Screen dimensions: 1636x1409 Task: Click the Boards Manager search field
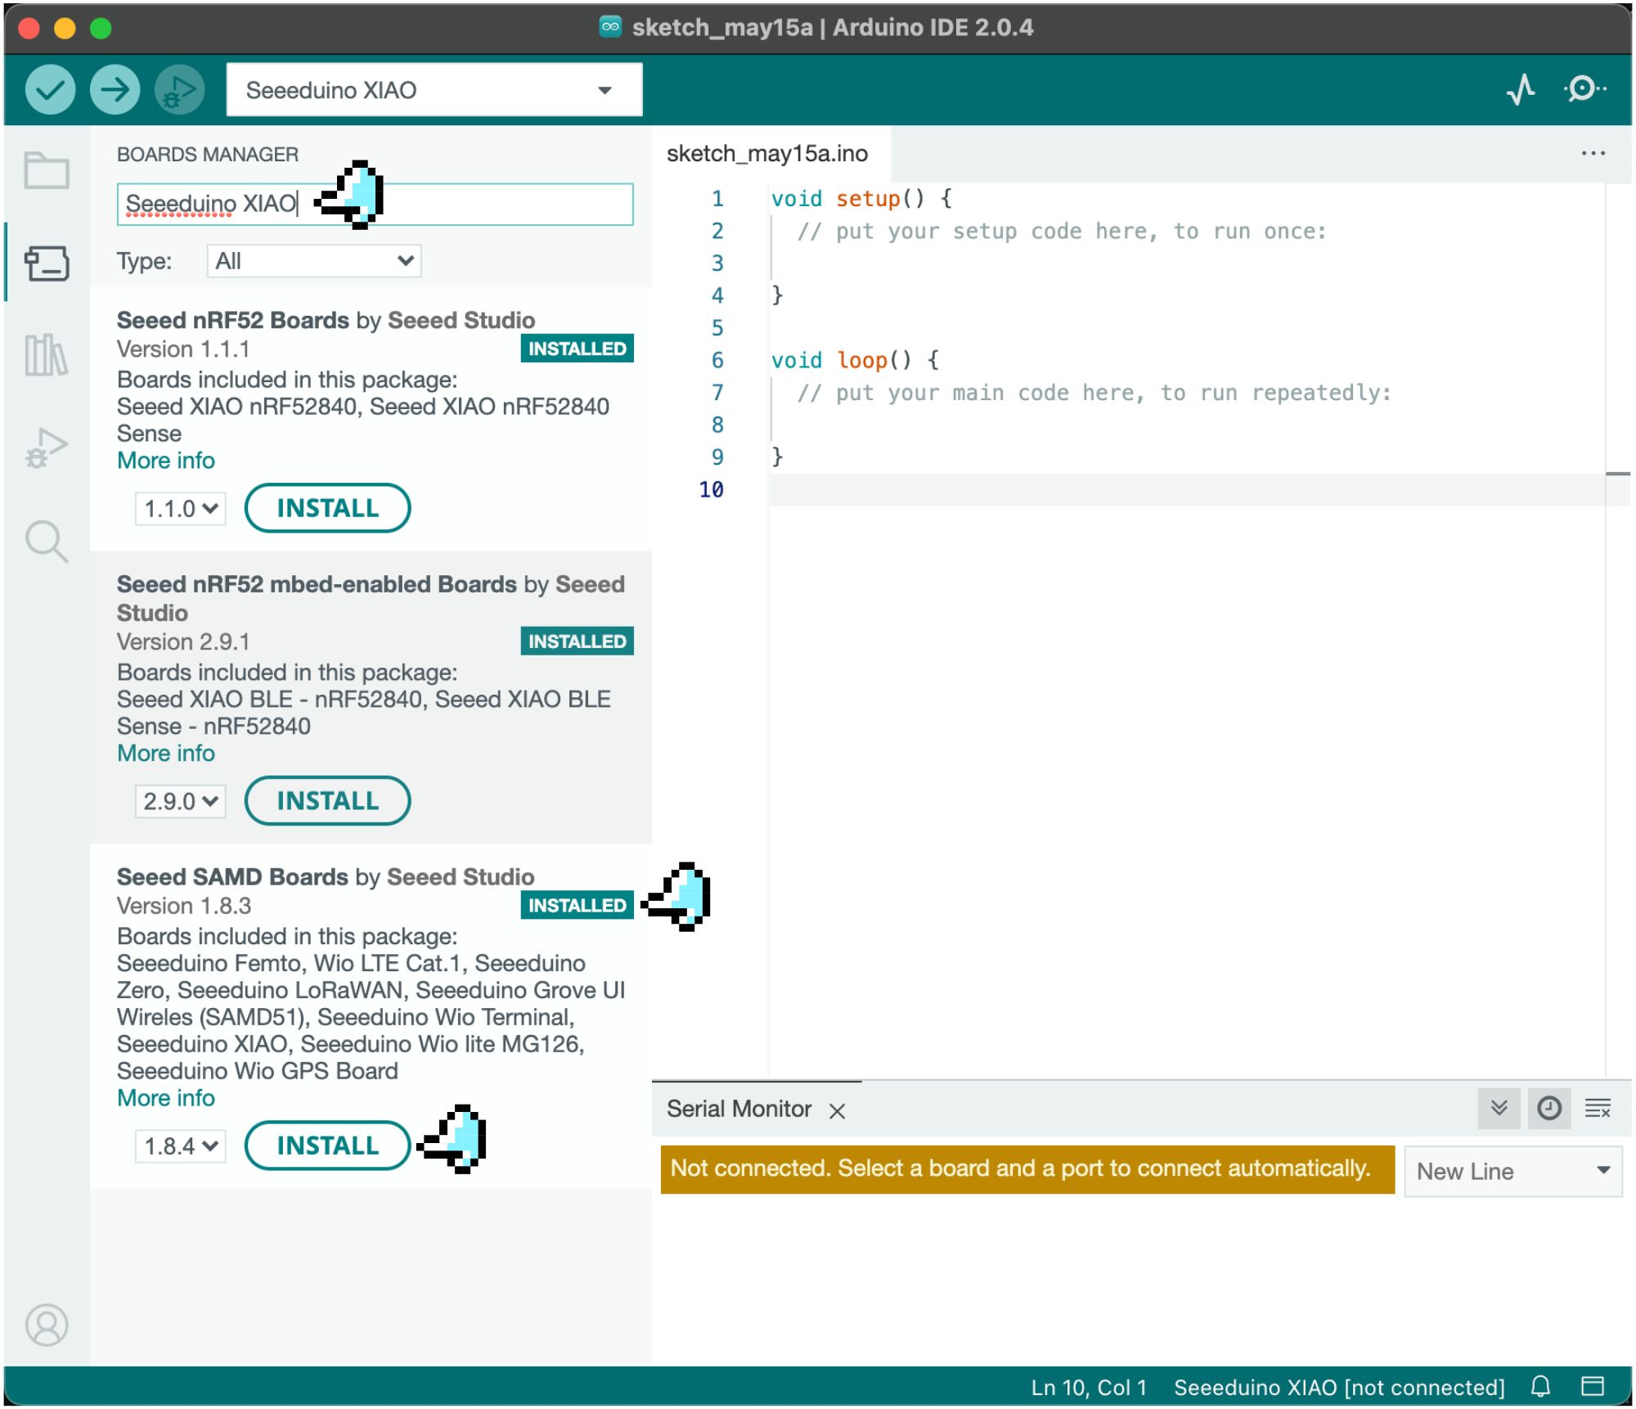[375, 204]
